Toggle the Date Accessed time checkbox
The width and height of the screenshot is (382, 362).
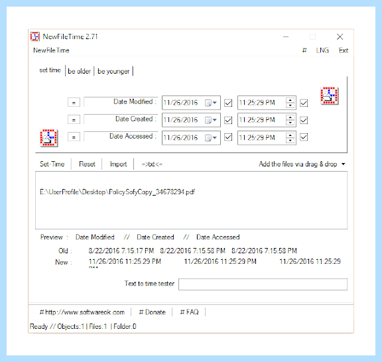(304, 137)
